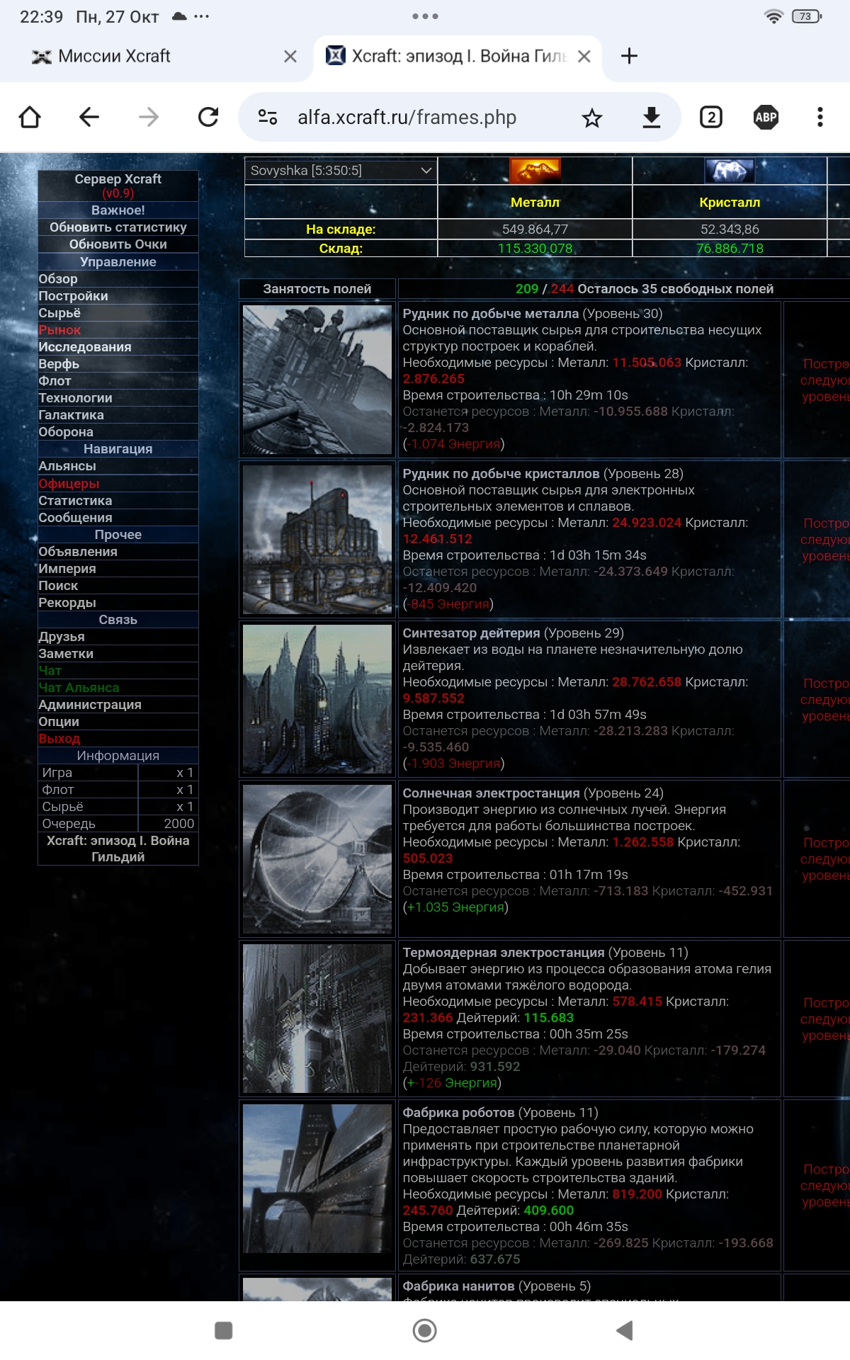Open a new browser tab with plus button
Image resolution: width=850 pixels, height=1360 pixels.
629,57
